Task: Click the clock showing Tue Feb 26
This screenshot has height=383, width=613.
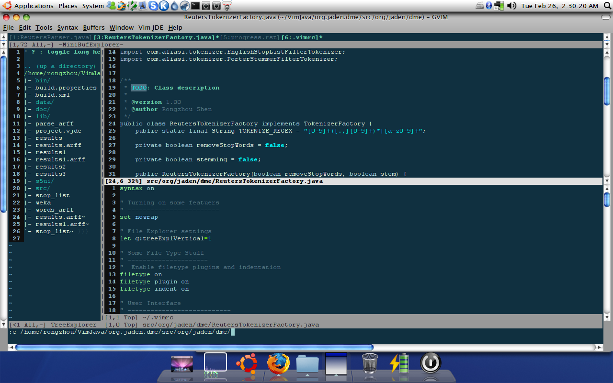Action: 559,6
